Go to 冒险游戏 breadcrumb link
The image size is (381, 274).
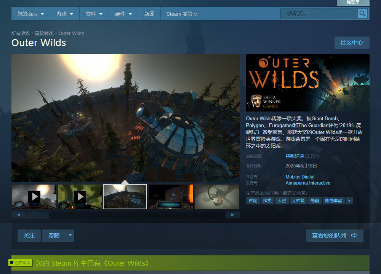click(44, 33)
